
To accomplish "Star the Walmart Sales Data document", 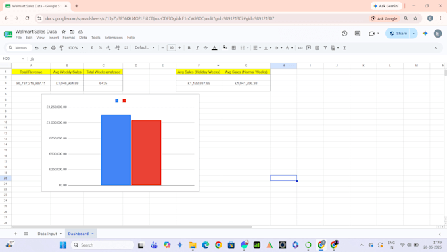I will (x=64, y=32).
